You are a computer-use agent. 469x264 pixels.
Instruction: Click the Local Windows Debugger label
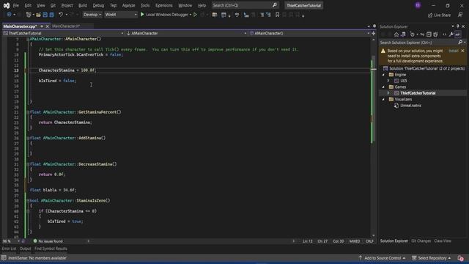[x=167, y=15]
